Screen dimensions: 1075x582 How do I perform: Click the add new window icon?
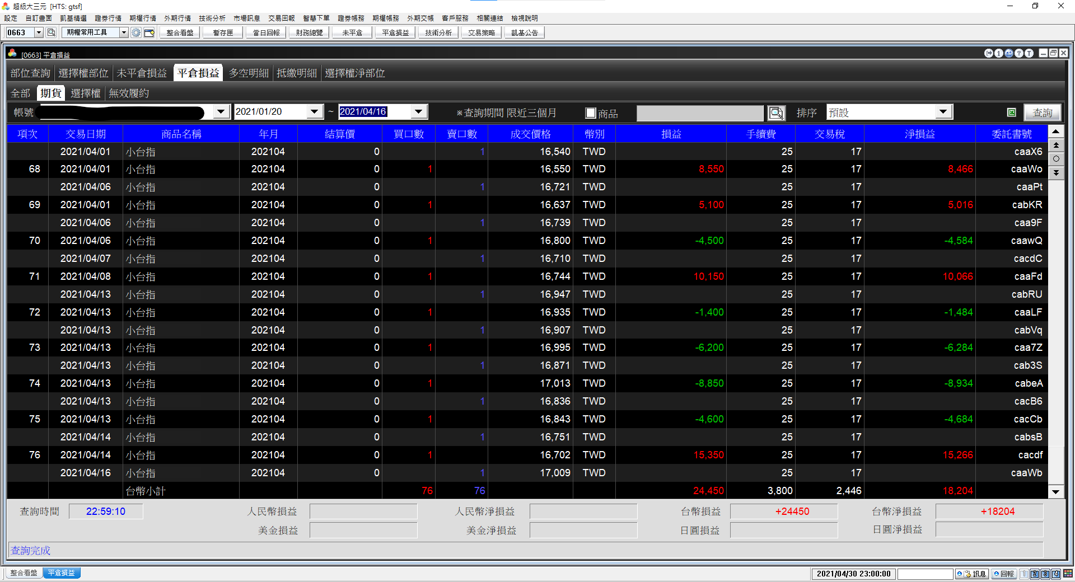pos(149,32)
